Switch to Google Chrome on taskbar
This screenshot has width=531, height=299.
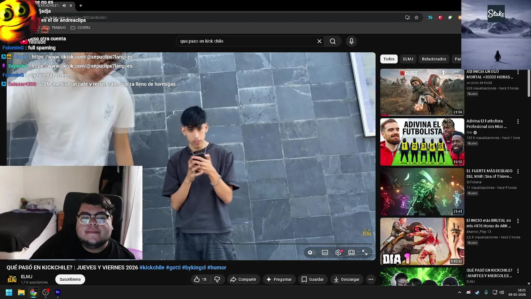point(33,292)
